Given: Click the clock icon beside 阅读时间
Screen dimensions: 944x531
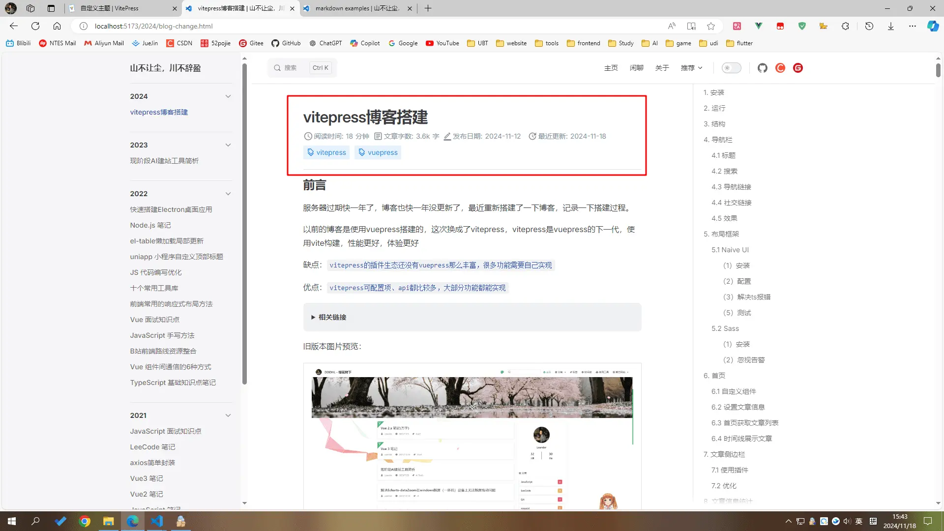Looking at the screenshot, I should [x=308, y=136].
